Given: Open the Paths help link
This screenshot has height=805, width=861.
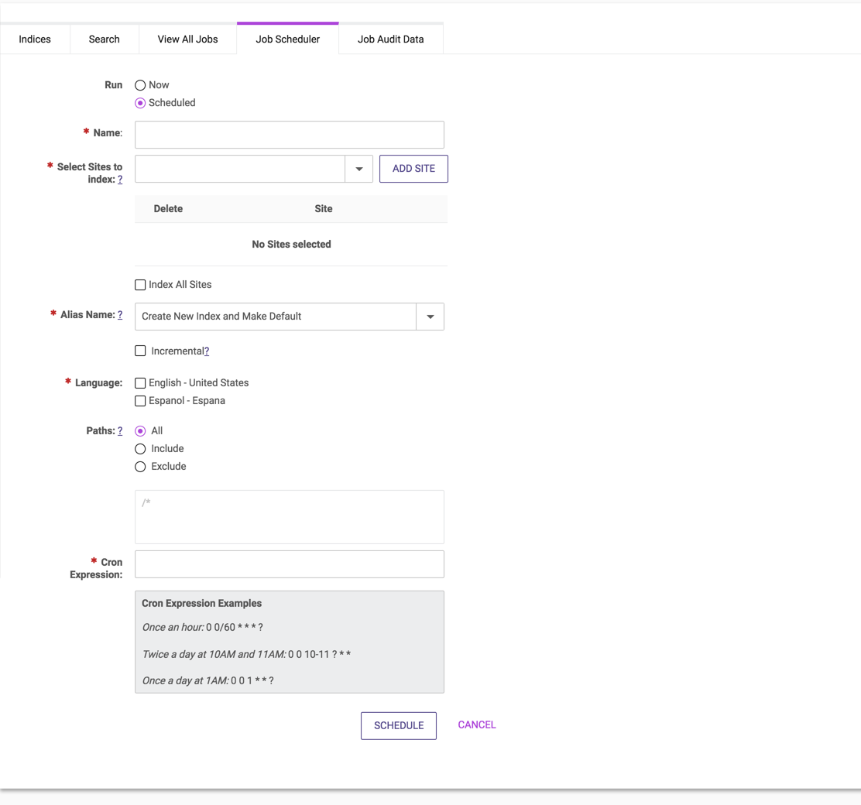Looking at the screenshot, I should pos(120,430).
